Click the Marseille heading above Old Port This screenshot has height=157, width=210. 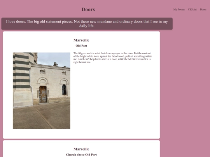point(81,40)
